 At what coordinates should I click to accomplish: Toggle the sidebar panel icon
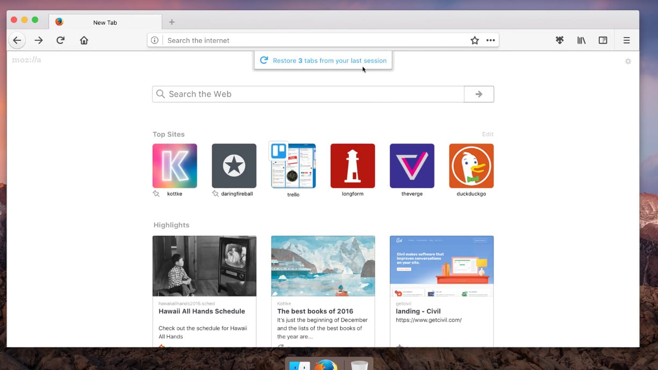pyautogui.click(x=603, y=40)
